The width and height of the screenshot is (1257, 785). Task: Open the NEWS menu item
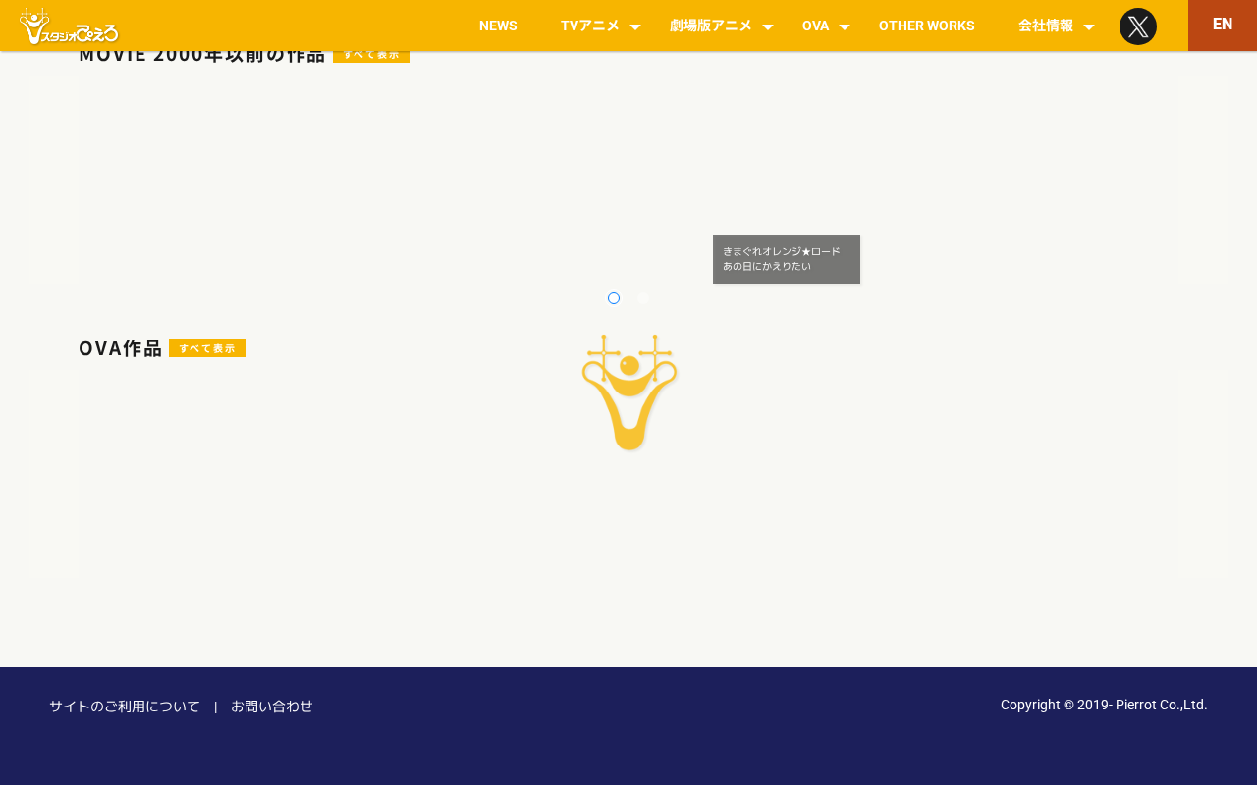coord(498,26)
